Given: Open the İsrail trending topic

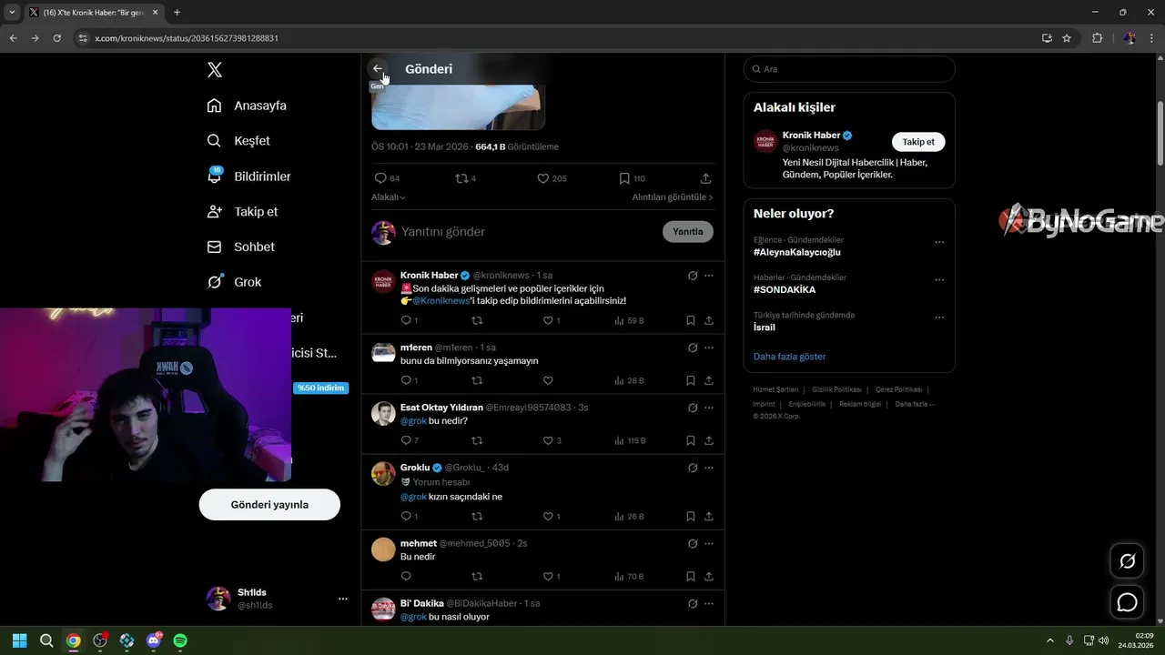Looking at the screenshot, I should point(765,327).
